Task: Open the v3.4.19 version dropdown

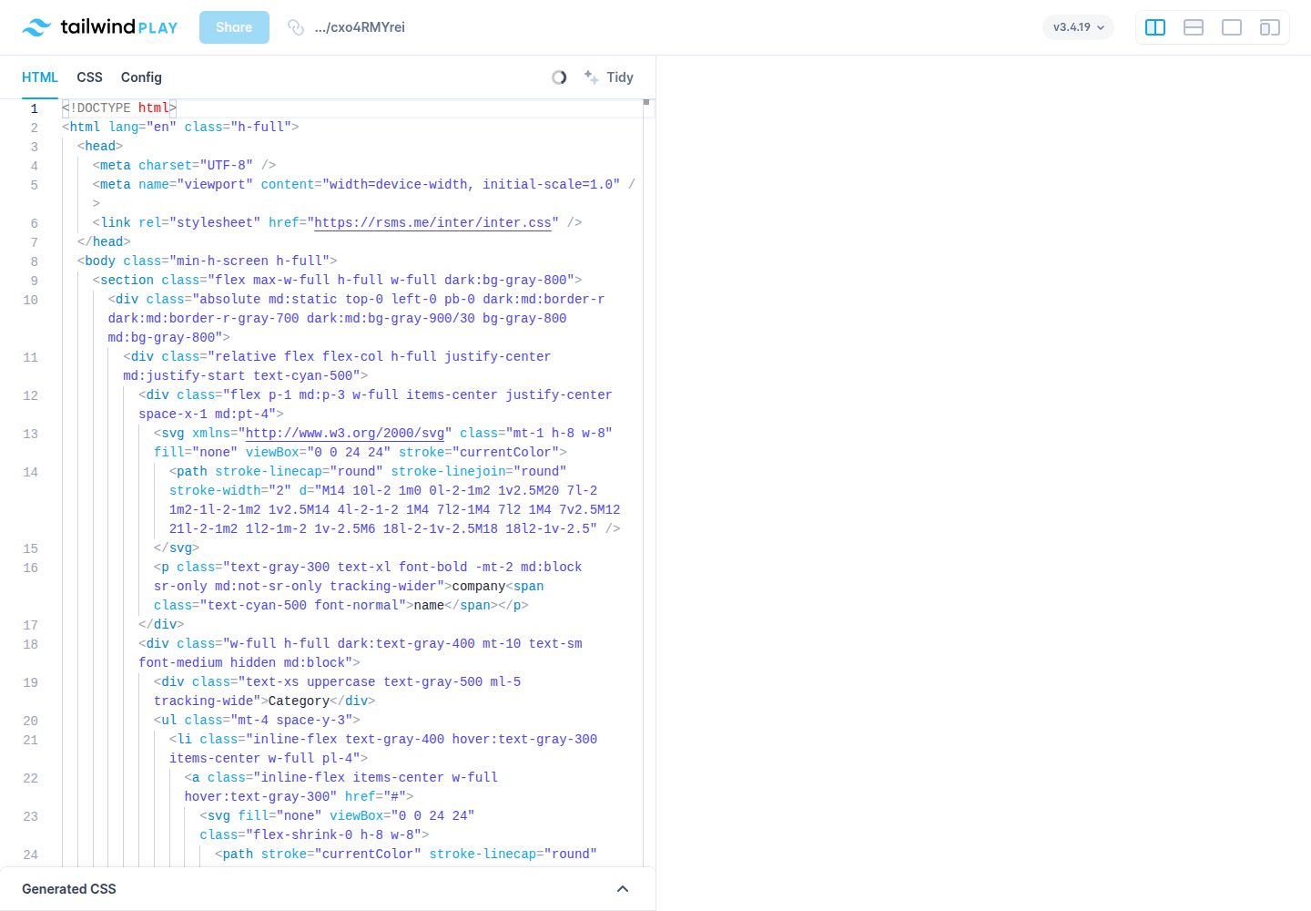Action: tap(1078, 27)
